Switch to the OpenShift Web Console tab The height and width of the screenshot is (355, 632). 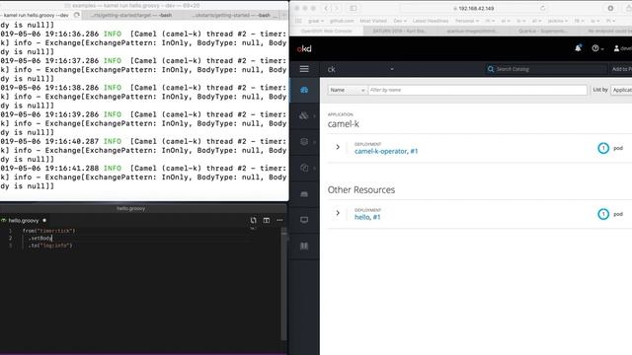point(327,31)
